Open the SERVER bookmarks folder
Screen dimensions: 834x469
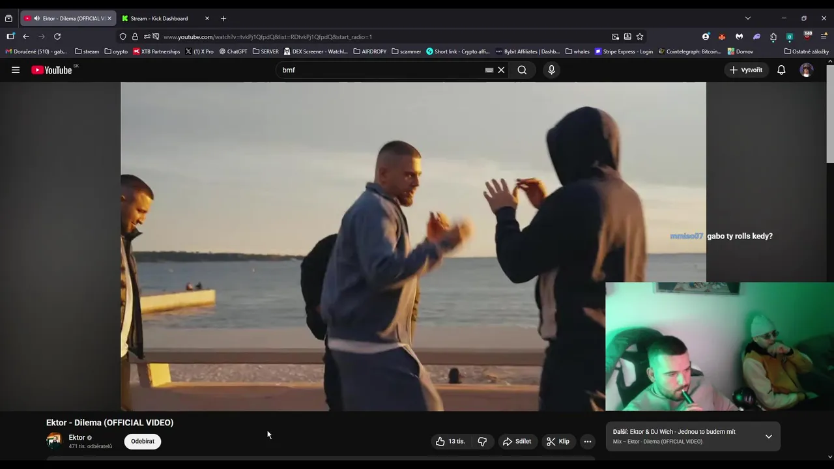[266, 51]
